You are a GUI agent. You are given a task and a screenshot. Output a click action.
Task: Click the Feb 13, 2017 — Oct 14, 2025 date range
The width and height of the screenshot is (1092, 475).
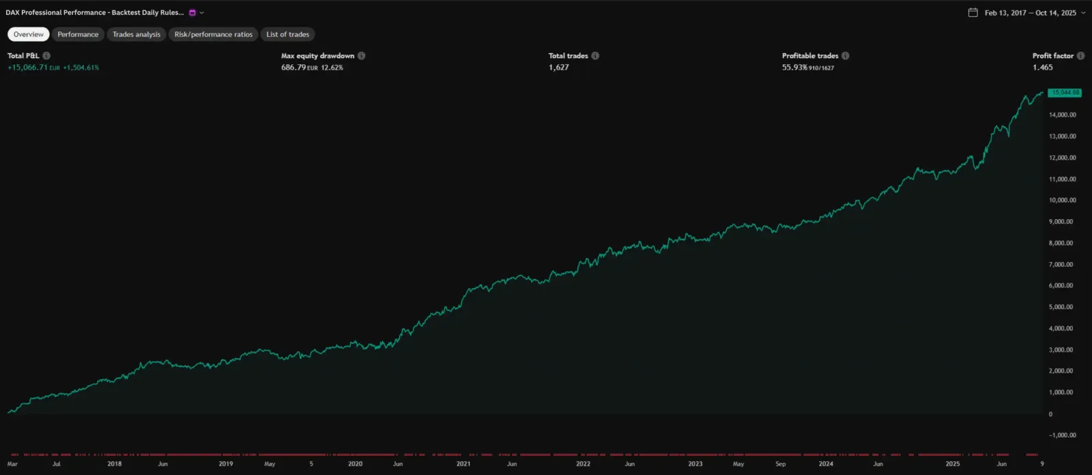(1031, 13)
